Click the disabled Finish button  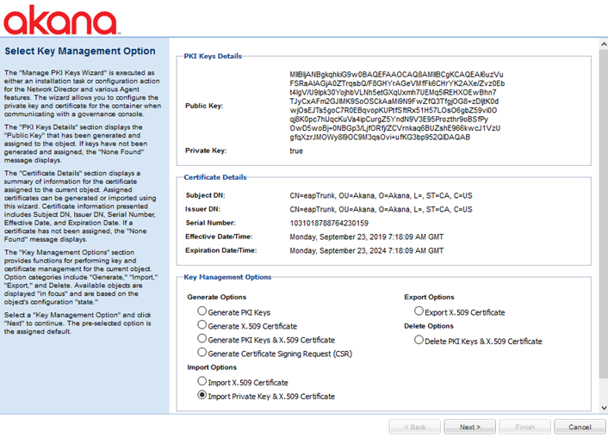pos(524,427)
